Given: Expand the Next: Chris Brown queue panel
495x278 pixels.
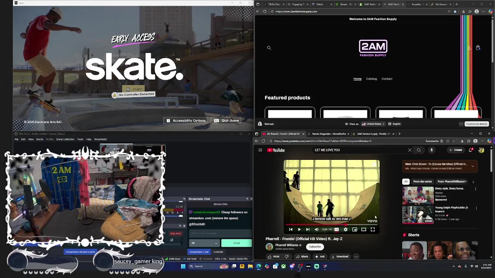Looking at the screenshot, I should (473, 166).
